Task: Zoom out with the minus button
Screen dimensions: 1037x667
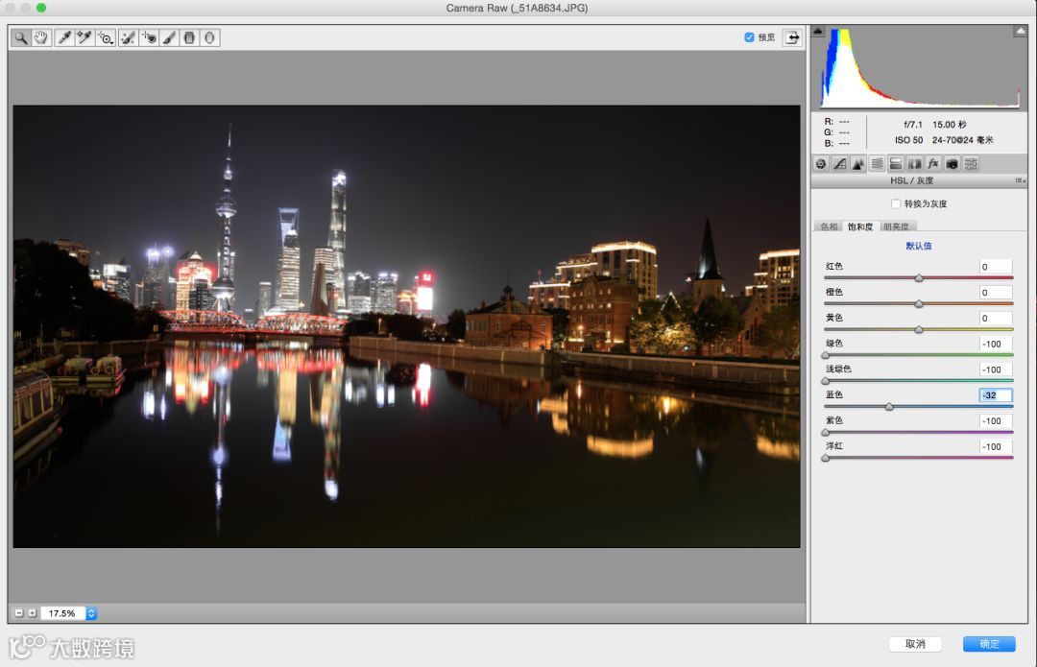Action: tap(18, 613)
